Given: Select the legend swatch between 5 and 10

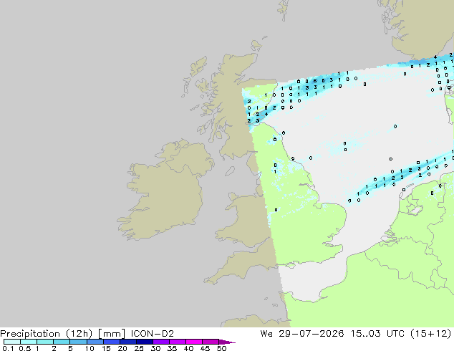Looking at the screenshot, I should pos(79,342).
